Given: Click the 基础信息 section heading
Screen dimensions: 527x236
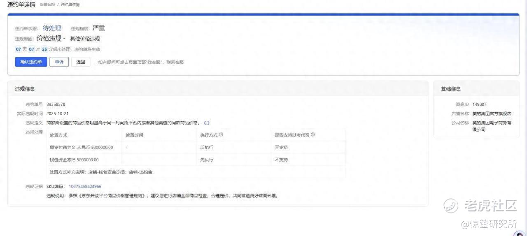Looking at the screenshot, I should tap(451, 88).
